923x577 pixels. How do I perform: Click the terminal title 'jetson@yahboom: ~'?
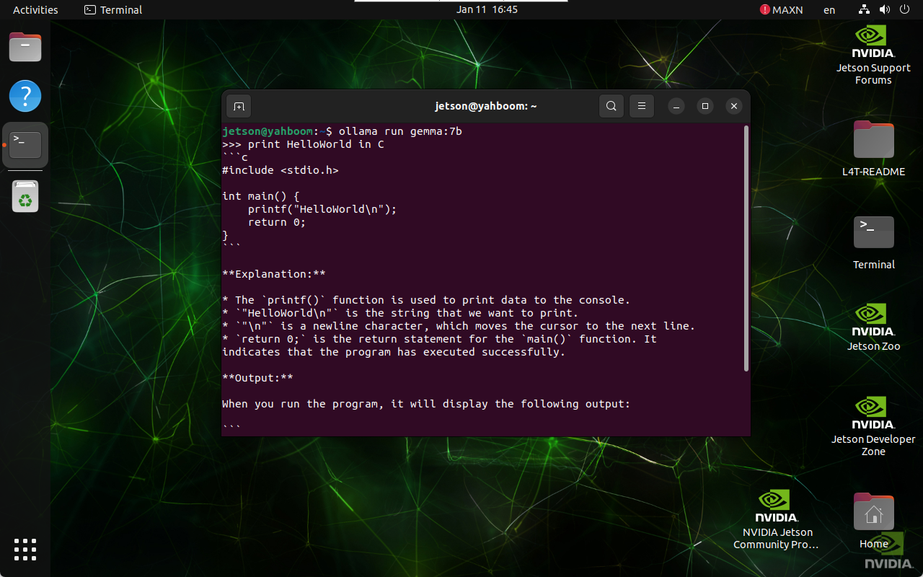pos(486,106)
